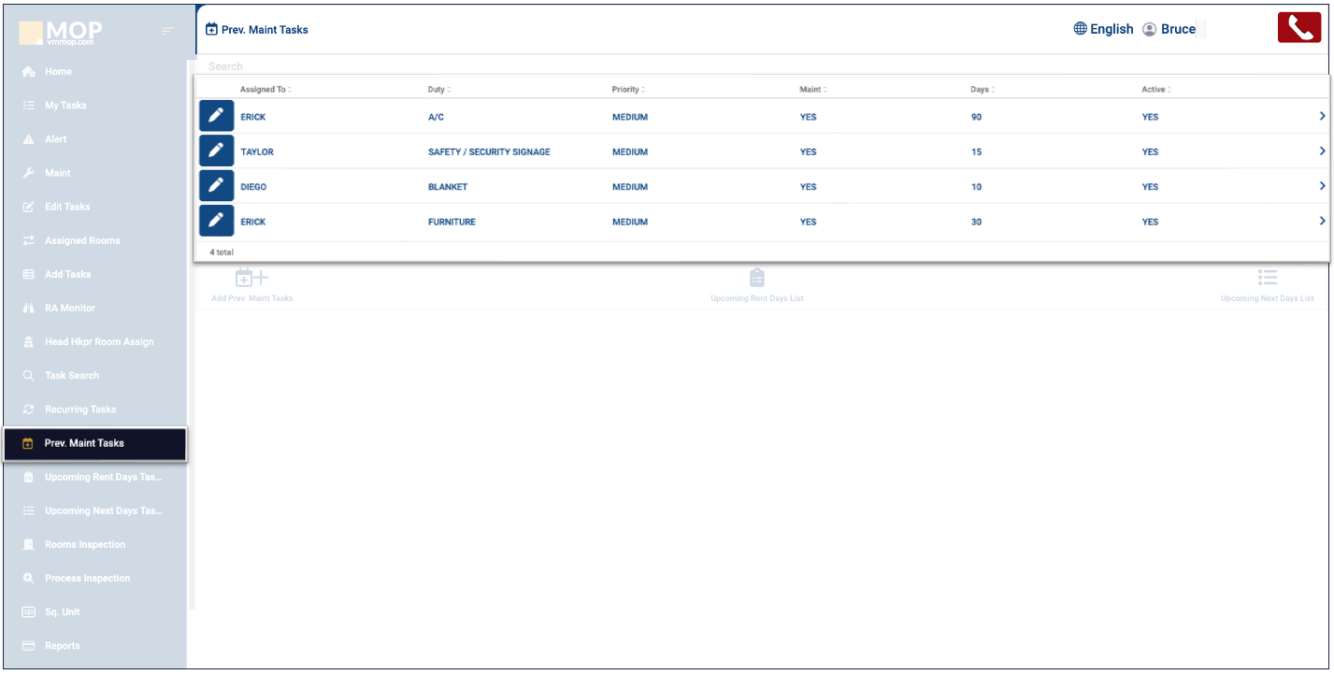Go to Rooms Inspection in sidebar
1334x675 pixels.
(84, 544)
